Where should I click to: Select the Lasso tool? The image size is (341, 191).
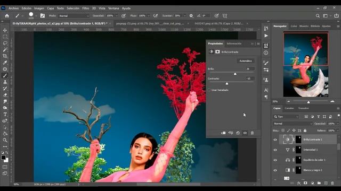[5, 43]
